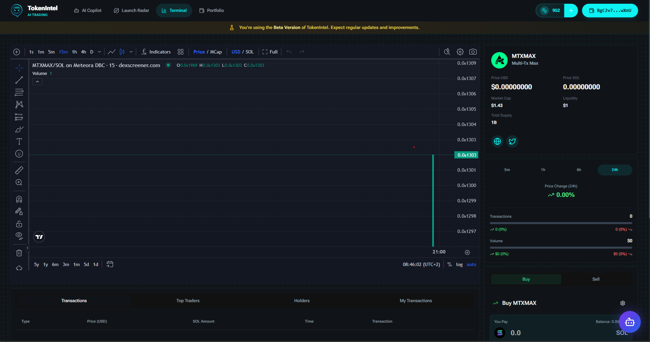Select the 5m timeframe

51,52
